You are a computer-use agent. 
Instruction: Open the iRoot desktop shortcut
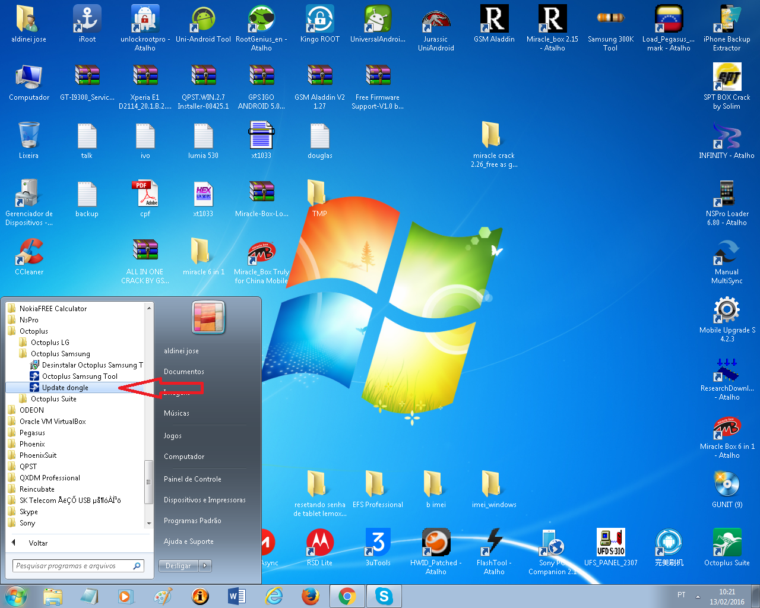(87, 24)
